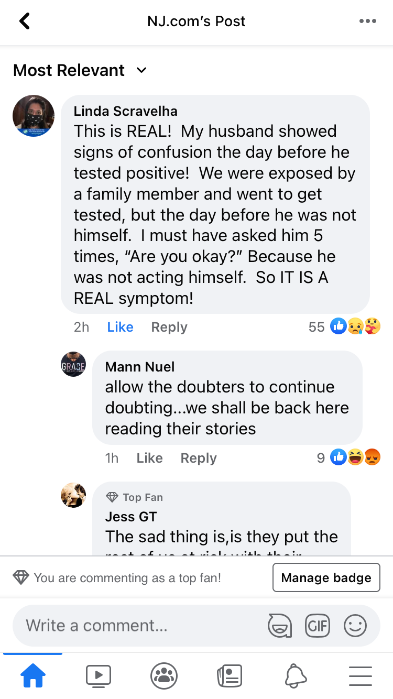Open Linda Scravelha's profile picture

click(34, 116)
